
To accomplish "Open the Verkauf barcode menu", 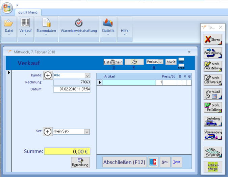I will click(26, 29).
